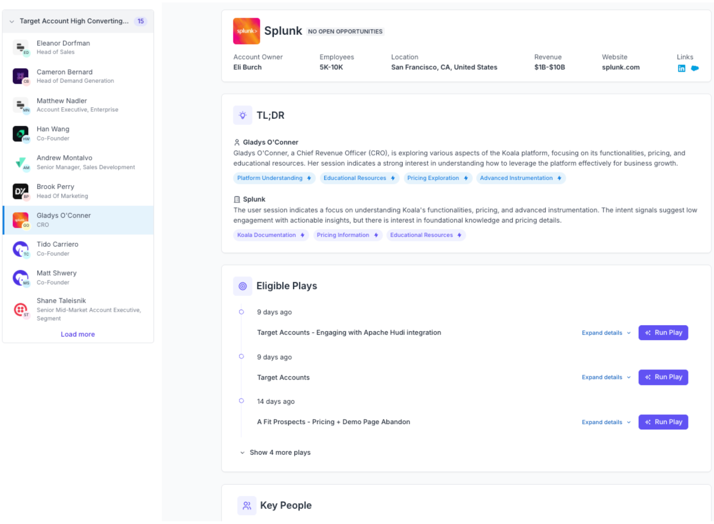Run the Target Accounts play

pos(663,377)
